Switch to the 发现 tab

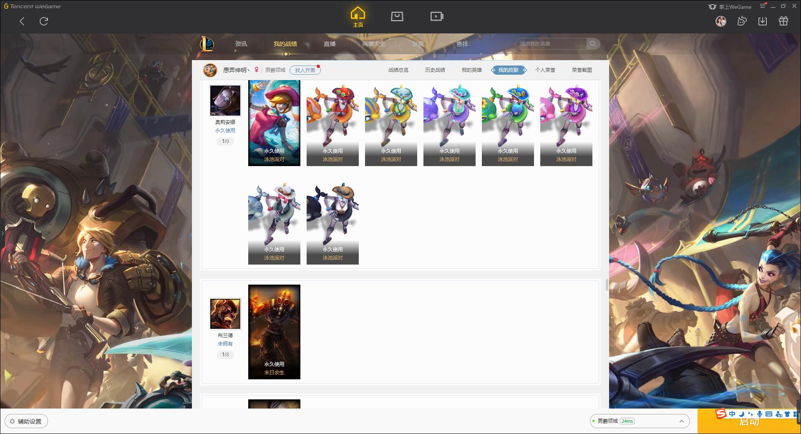pos(418,44)
